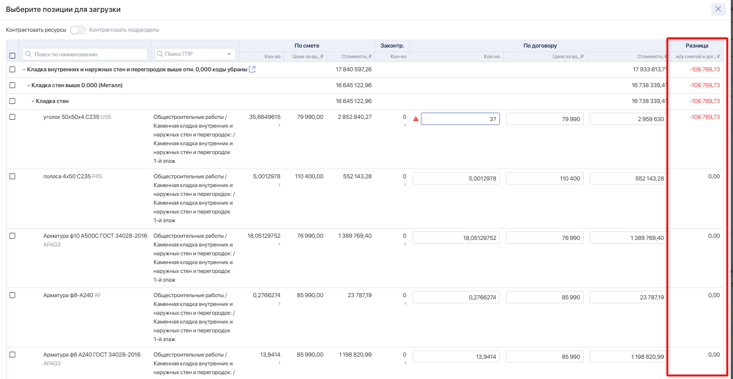Select checkbox for полоса 4х50 С235 row
The height and width of the screenshot is (379, 733).
pyautogui.click(x=12, y=177)
